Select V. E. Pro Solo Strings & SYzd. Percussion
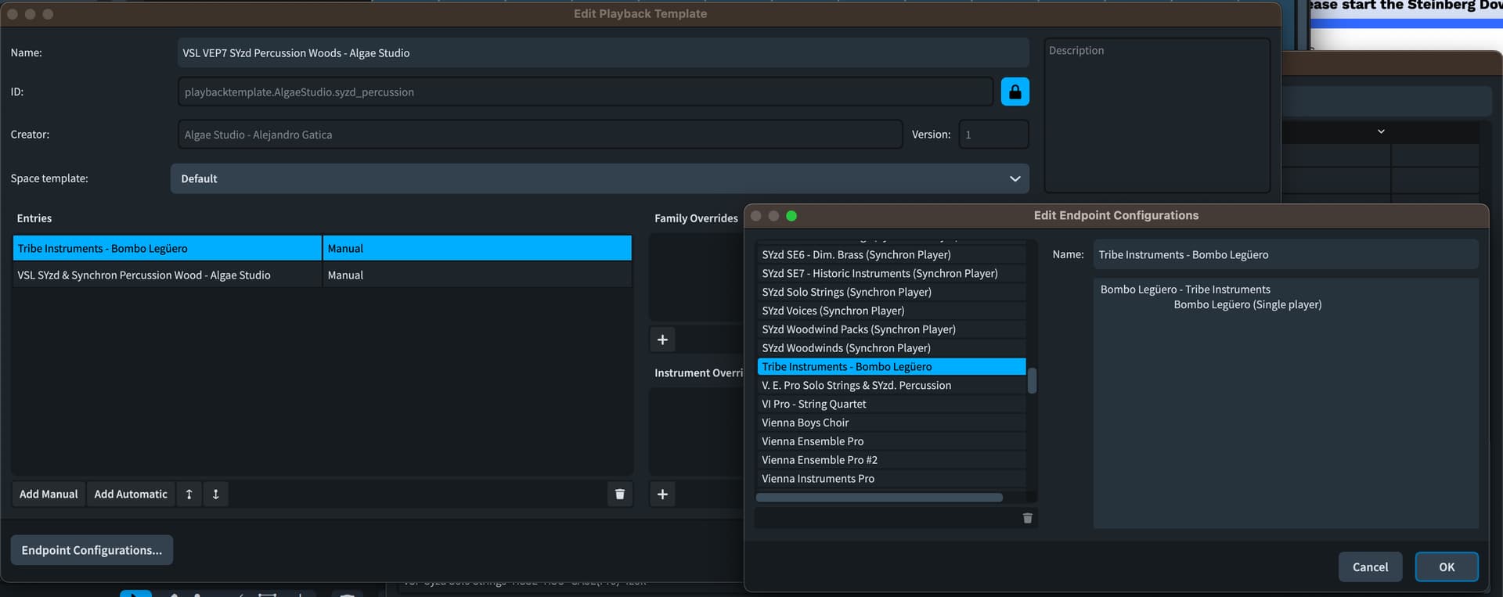 pos(892,385)
